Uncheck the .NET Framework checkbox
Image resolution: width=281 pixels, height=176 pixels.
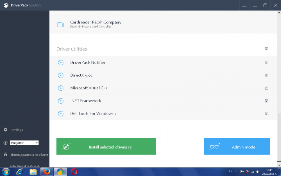[x=266, y=101]
